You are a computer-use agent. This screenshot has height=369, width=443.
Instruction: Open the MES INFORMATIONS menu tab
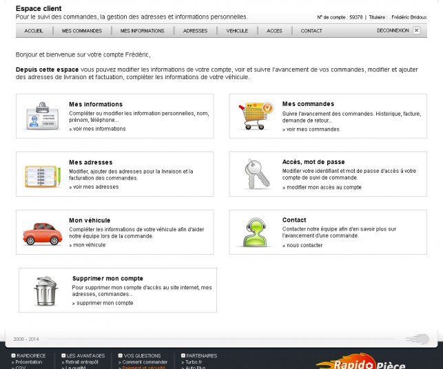142,31
